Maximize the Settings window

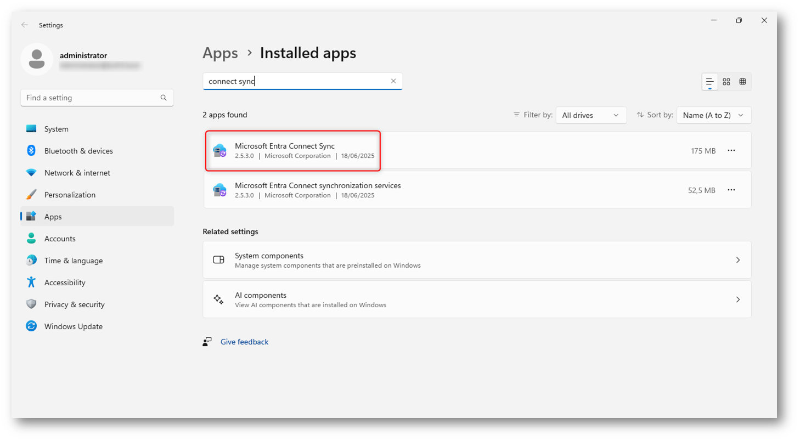(739, 20)
